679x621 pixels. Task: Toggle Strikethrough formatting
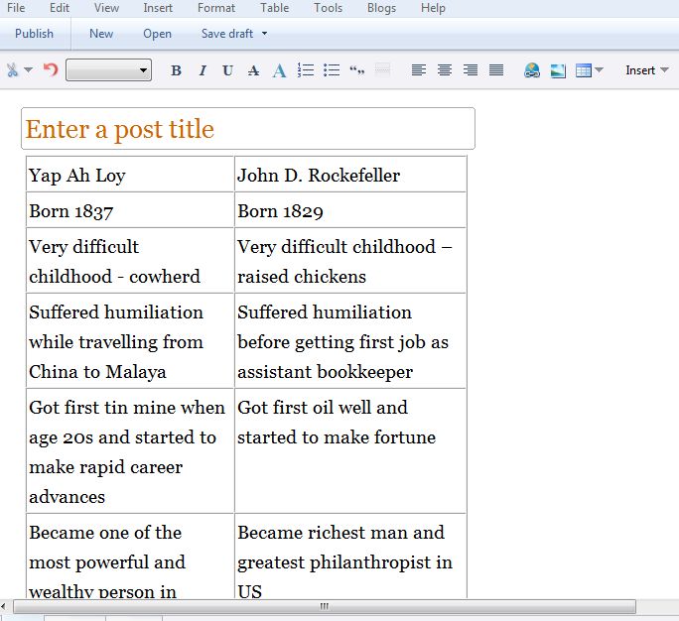[x=254, y=70]
